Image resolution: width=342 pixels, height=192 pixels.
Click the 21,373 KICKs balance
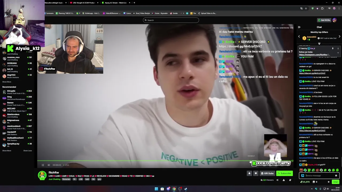[x=305, y=182]
